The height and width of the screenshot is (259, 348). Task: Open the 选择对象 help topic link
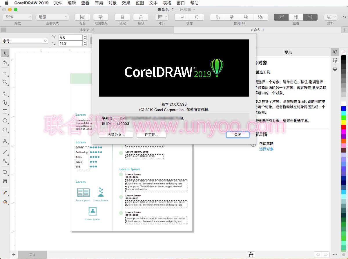coord(266,149)
